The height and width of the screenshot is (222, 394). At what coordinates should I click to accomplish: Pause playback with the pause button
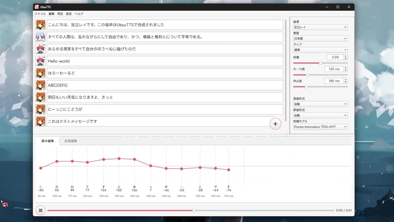coord(40,210)
